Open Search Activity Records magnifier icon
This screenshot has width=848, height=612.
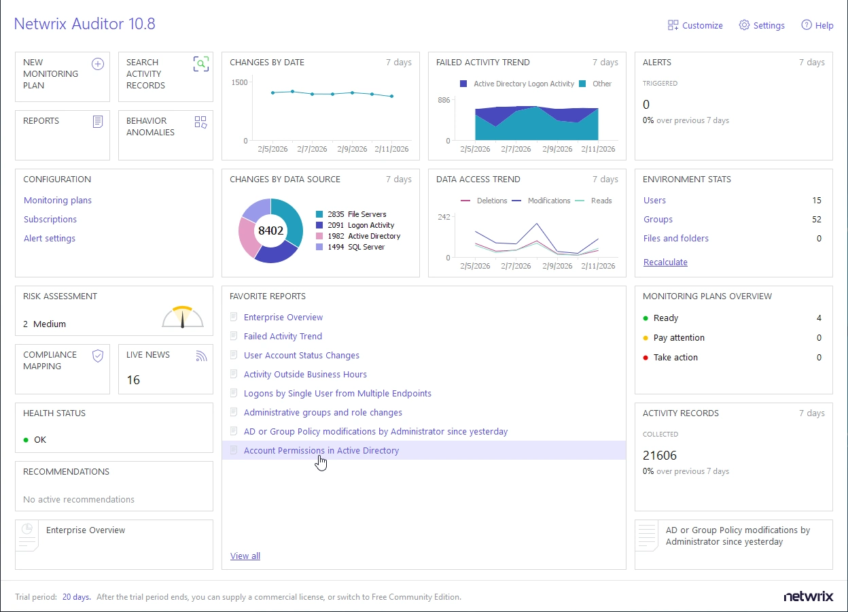201,64
